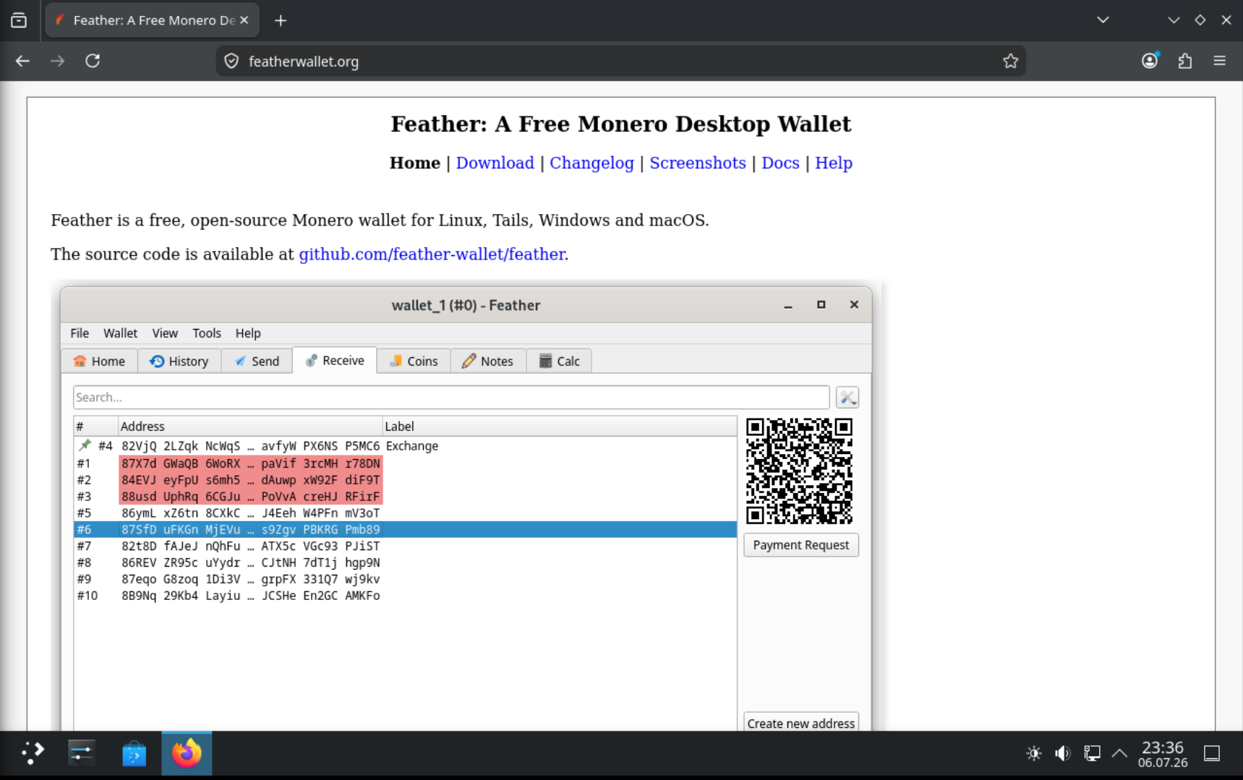The width and height of the screenshot is (1243, 780).
Task: Select address row #1 starting 87X7d
Action: pos(405,463)
